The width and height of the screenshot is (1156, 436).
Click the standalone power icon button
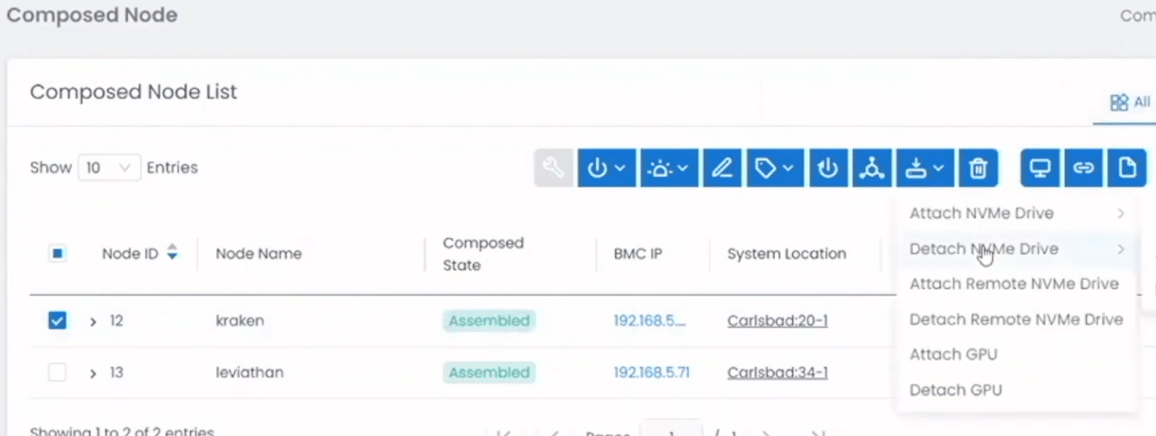point(828,168)
